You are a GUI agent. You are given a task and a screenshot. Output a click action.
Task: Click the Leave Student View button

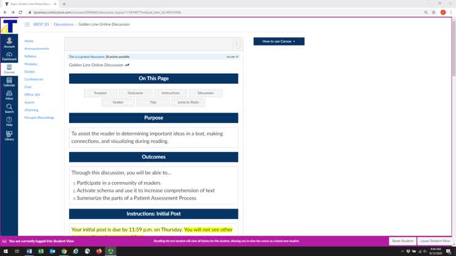(x=435, y=241)
